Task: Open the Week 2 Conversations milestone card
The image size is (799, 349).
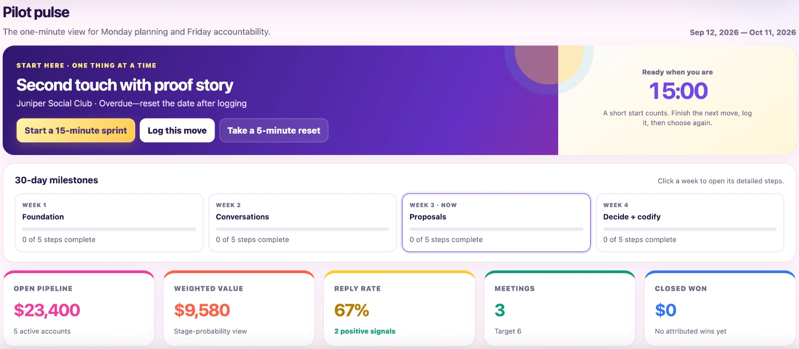Action: pyautogui.click(x=302, y=222)
